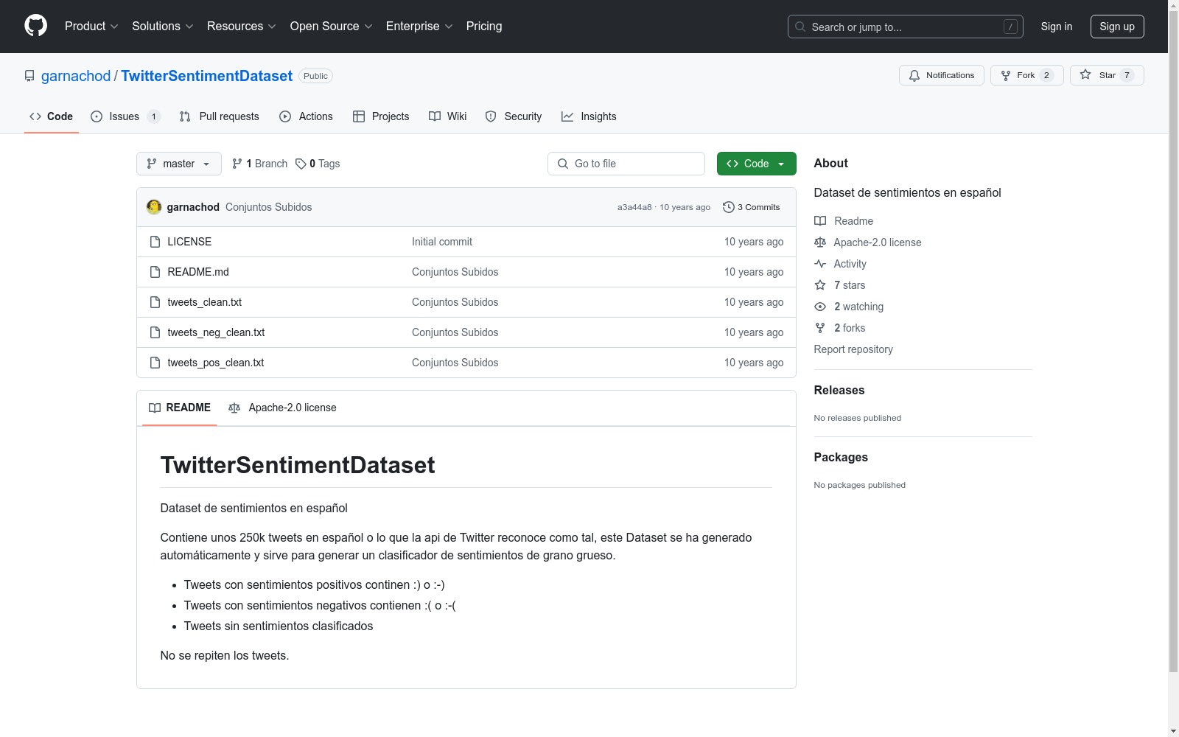Viewport: 1179px width, 737px height.
Task: Click the search magnifier icon in header
Action: pos(800,27)
